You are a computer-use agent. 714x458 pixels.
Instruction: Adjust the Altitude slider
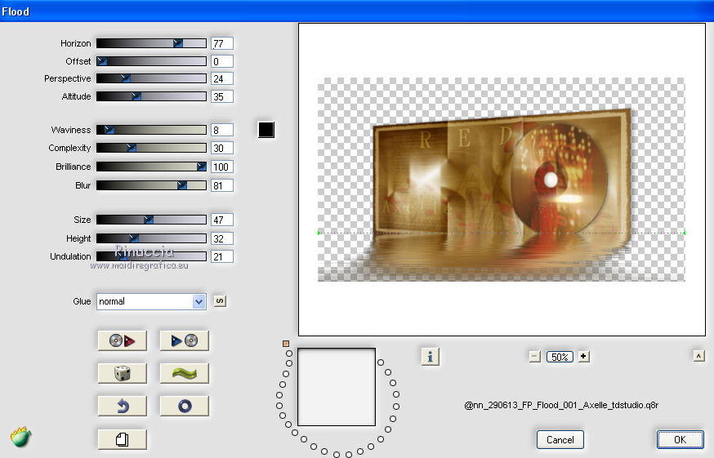tap(151, 96)
